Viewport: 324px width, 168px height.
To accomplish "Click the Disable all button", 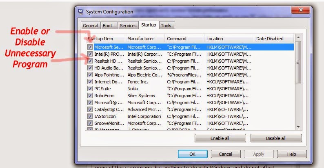I will pos(276,138).
